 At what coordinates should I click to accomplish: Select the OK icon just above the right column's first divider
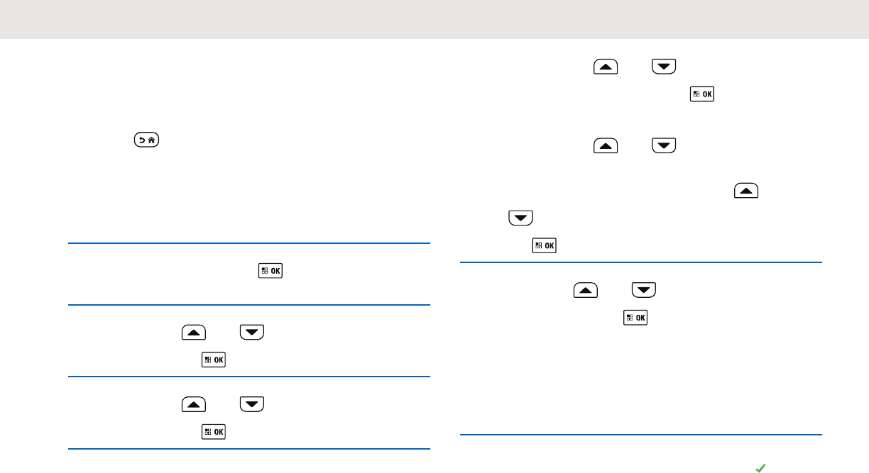(x=545, y=245)
